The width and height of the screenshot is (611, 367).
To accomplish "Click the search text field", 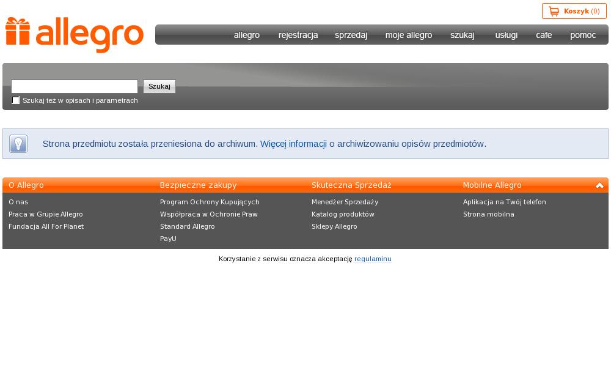I will click(75, 86).
